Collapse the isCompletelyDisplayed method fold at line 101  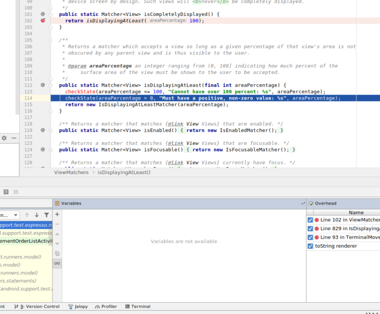coord(50,14)
